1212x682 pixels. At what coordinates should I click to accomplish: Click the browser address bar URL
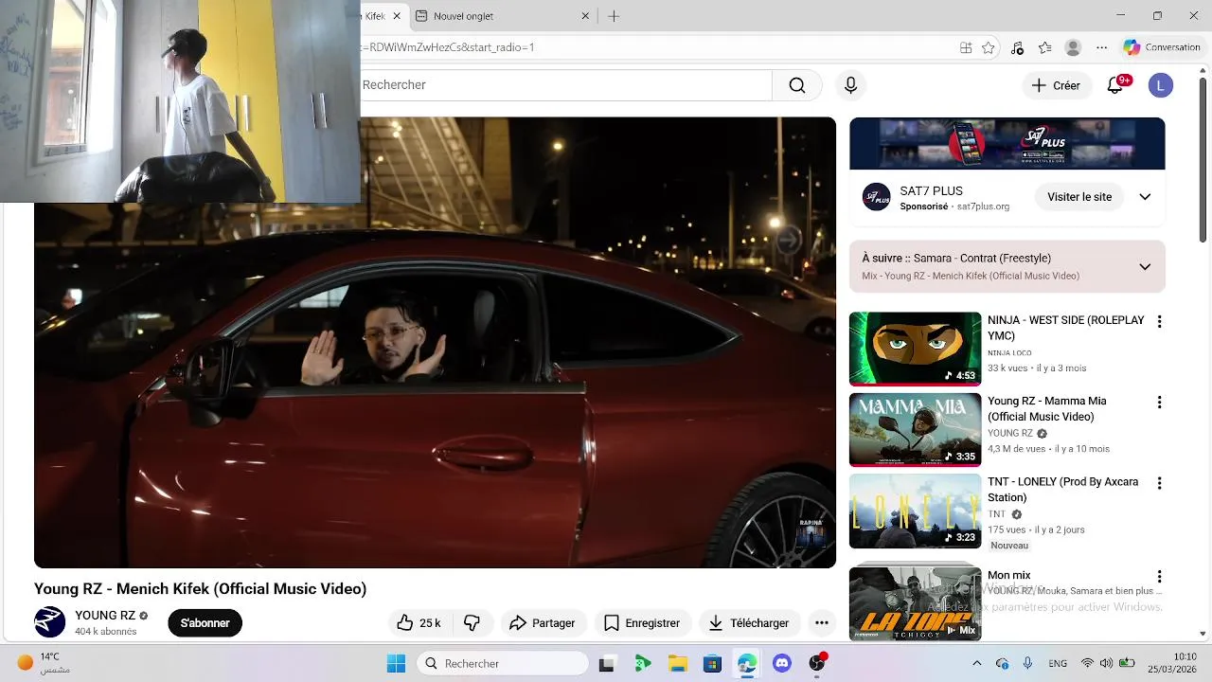pyautogui.click(x=655, y=47)
